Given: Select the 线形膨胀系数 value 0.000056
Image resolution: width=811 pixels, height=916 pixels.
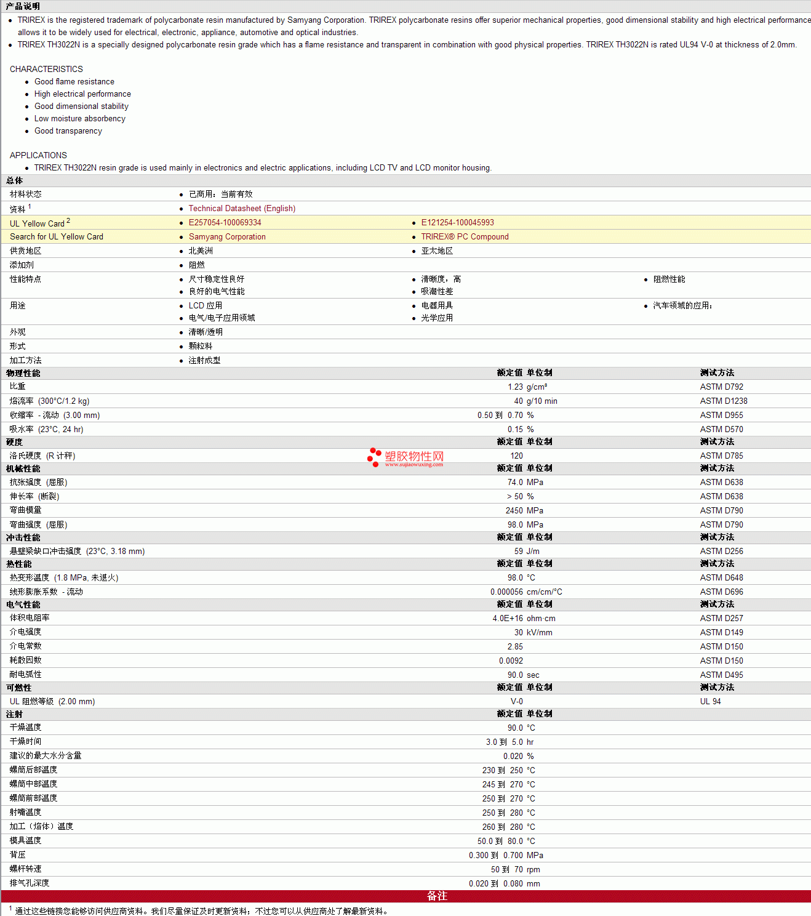Looking at the screenshot, I should tap(506, 592).
